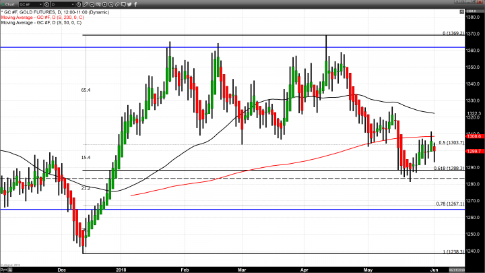Screen dimensions: 485x273
Task: Click the 1 (1238.3) Fibonacci label
Action: pos(453,251)
